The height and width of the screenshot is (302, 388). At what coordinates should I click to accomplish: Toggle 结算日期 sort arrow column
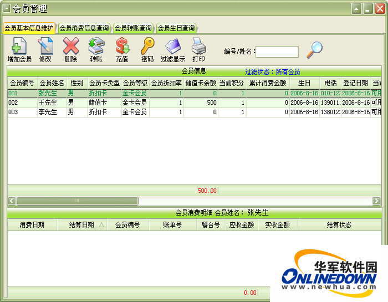pos(82,225)
